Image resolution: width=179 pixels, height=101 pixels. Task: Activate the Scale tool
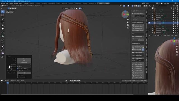3,26
